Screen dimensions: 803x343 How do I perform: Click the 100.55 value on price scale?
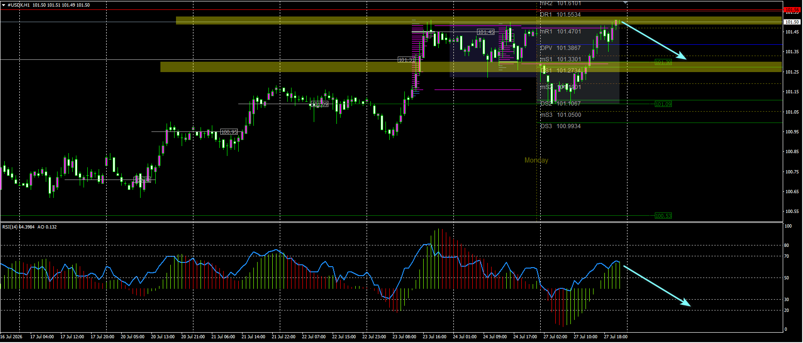pyautogui.click(x=792, y=212)
